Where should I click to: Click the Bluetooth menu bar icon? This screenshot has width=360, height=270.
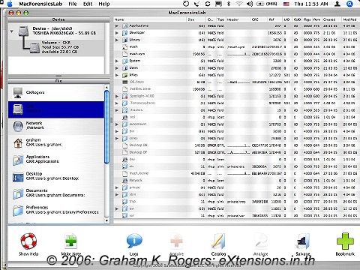tap(229, 4)
